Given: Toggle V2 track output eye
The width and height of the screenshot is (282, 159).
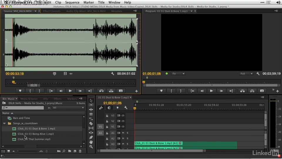Looking at the screenshot, I should point(123,121).
